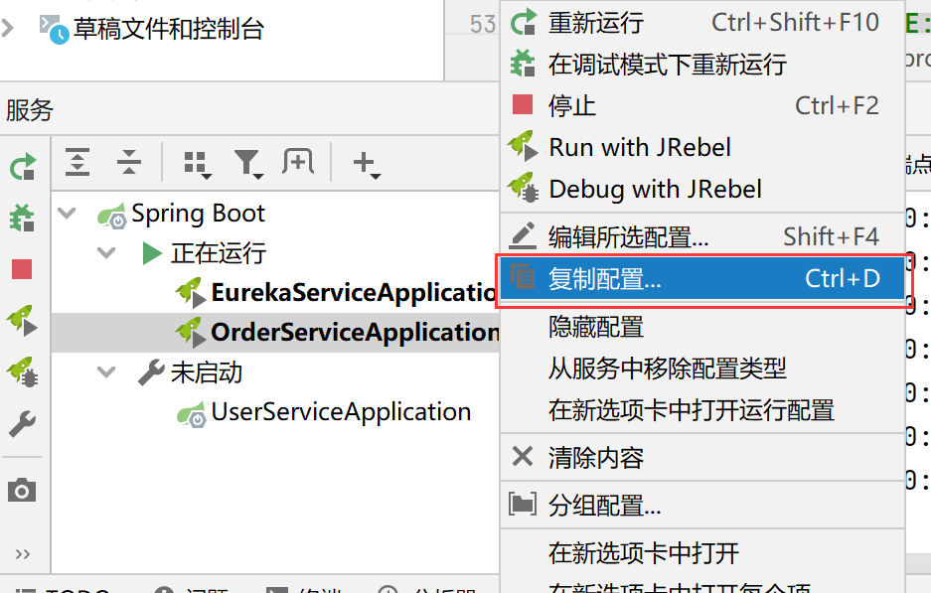Open the Add Service plus dropdown
931x593 pixels.
367,165
